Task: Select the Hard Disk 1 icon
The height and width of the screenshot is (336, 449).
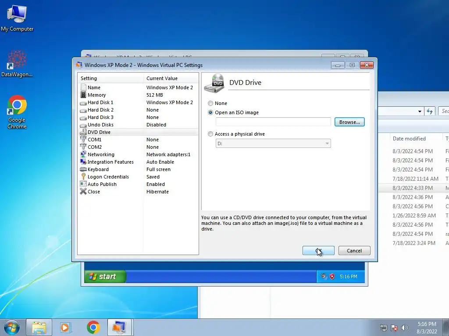Action: click(83, 102)
